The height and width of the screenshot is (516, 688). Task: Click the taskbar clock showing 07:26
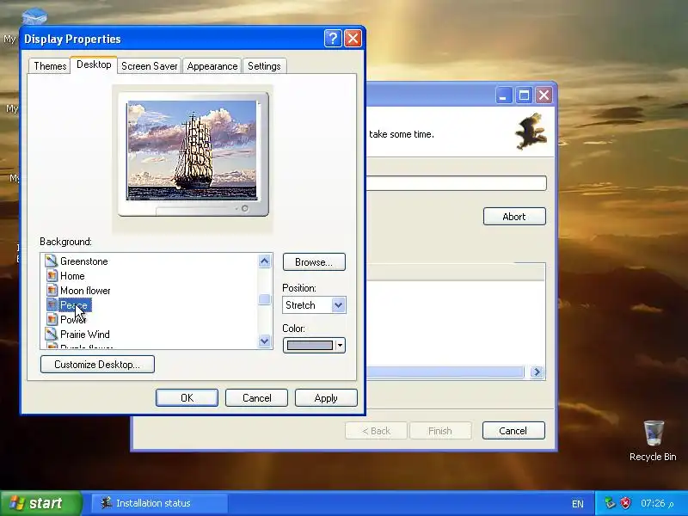click(x=657, y=503)
